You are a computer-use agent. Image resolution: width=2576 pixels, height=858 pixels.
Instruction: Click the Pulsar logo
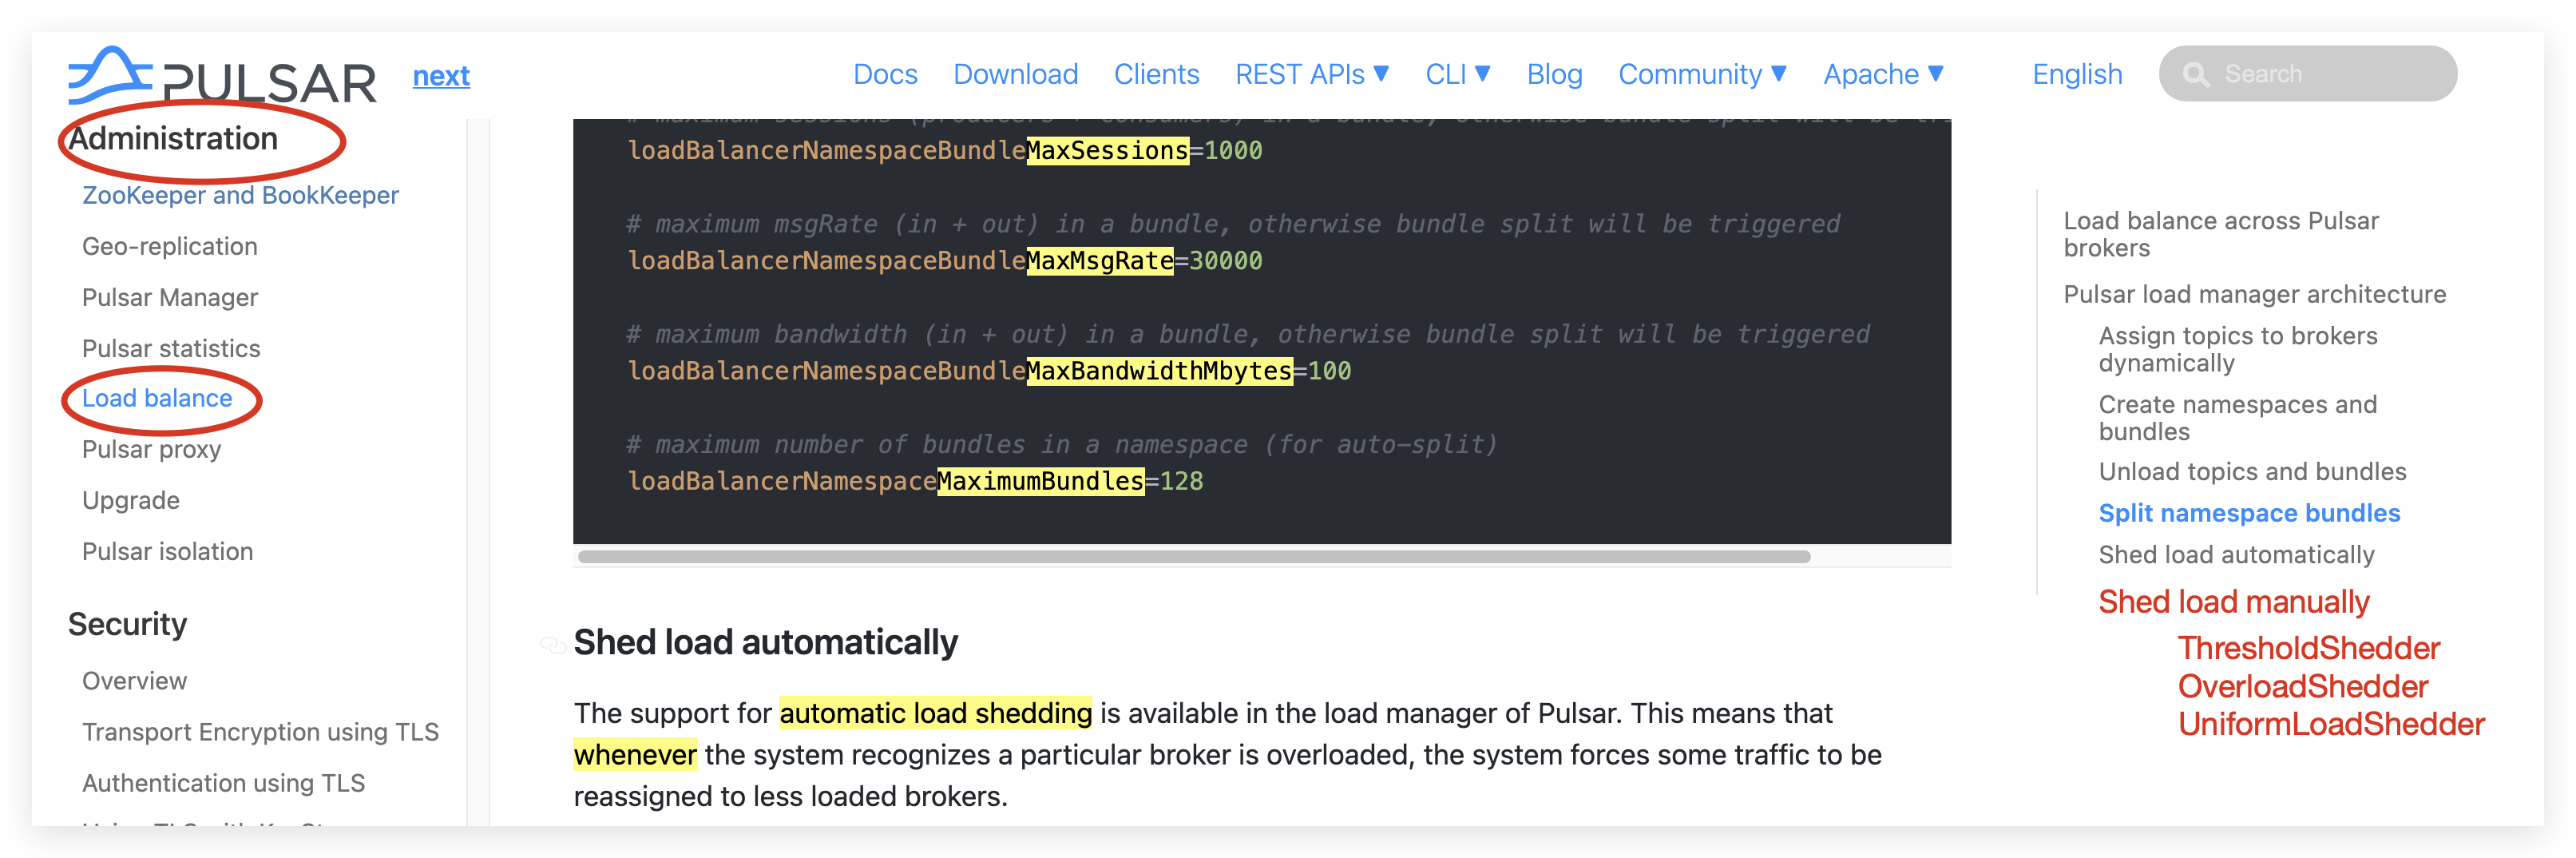[222, 75]
